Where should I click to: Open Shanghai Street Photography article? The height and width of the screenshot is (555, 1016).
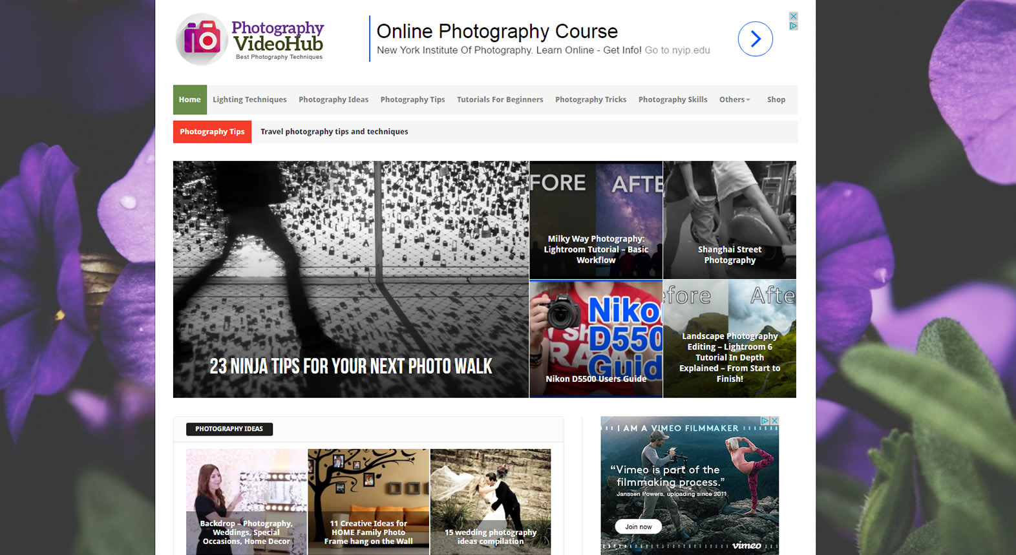[x=730, y=220]
